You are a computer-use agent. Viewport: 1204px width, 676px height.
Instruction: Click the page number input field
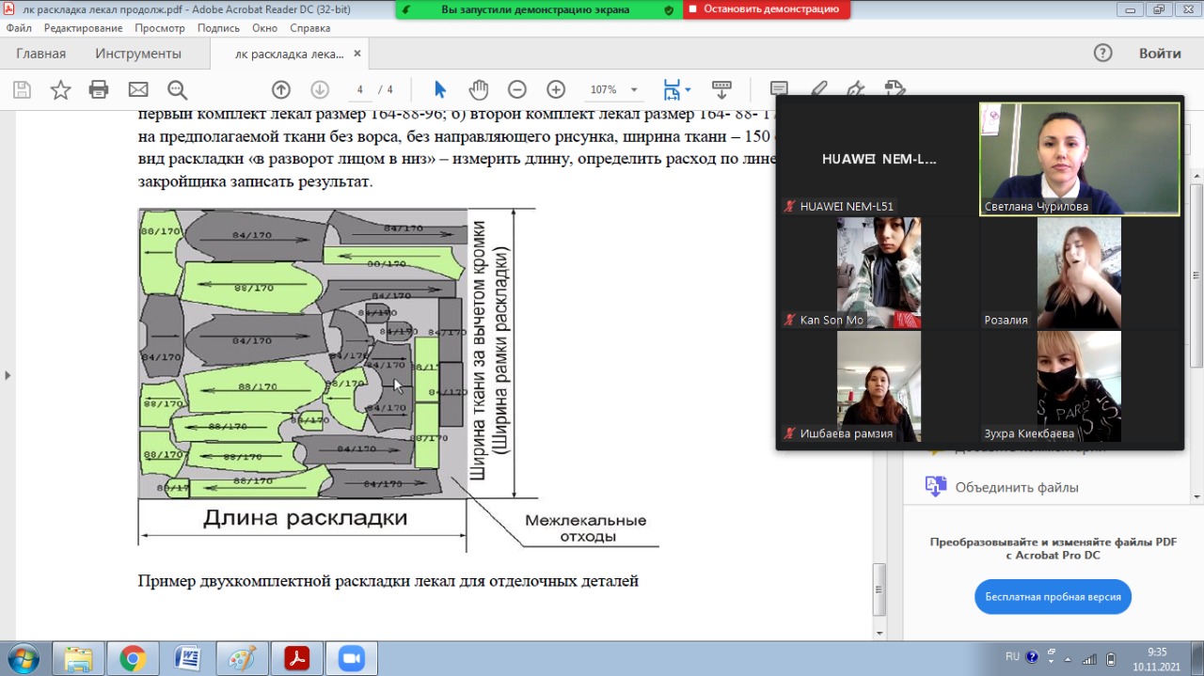pos(360,90)
